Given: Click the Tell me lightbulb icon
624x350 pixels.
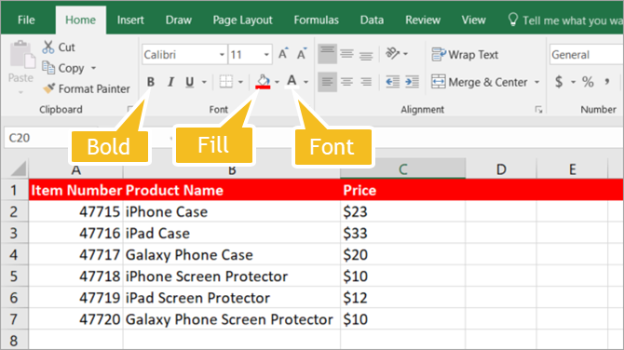Looking at the screenshot, I should pos(513,20).
